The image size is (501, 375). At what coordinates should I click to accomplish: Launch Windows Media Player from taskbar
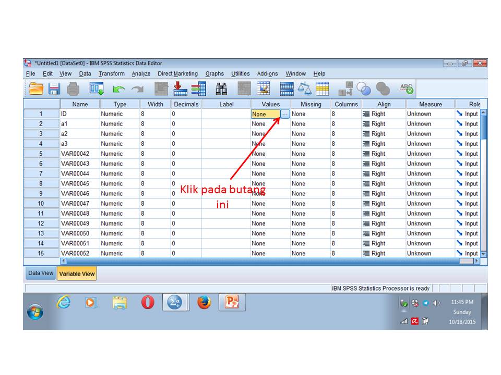click(91, 302)
